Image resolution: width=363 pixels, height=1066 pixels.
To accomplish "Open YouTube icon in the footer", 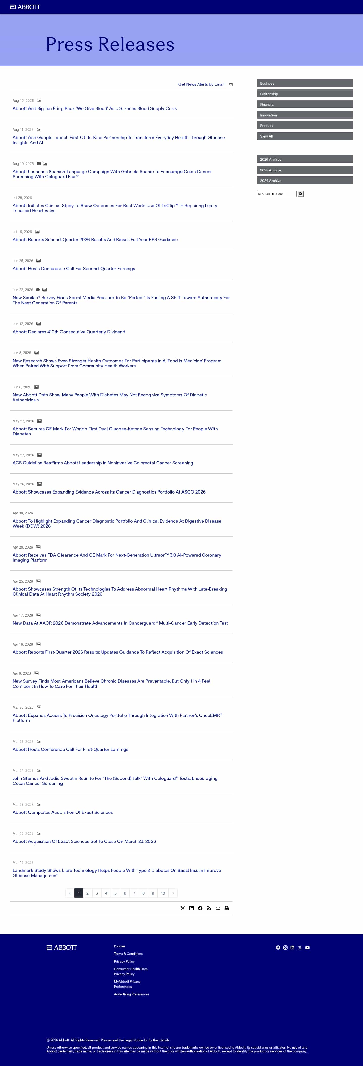I will point(307,947).
